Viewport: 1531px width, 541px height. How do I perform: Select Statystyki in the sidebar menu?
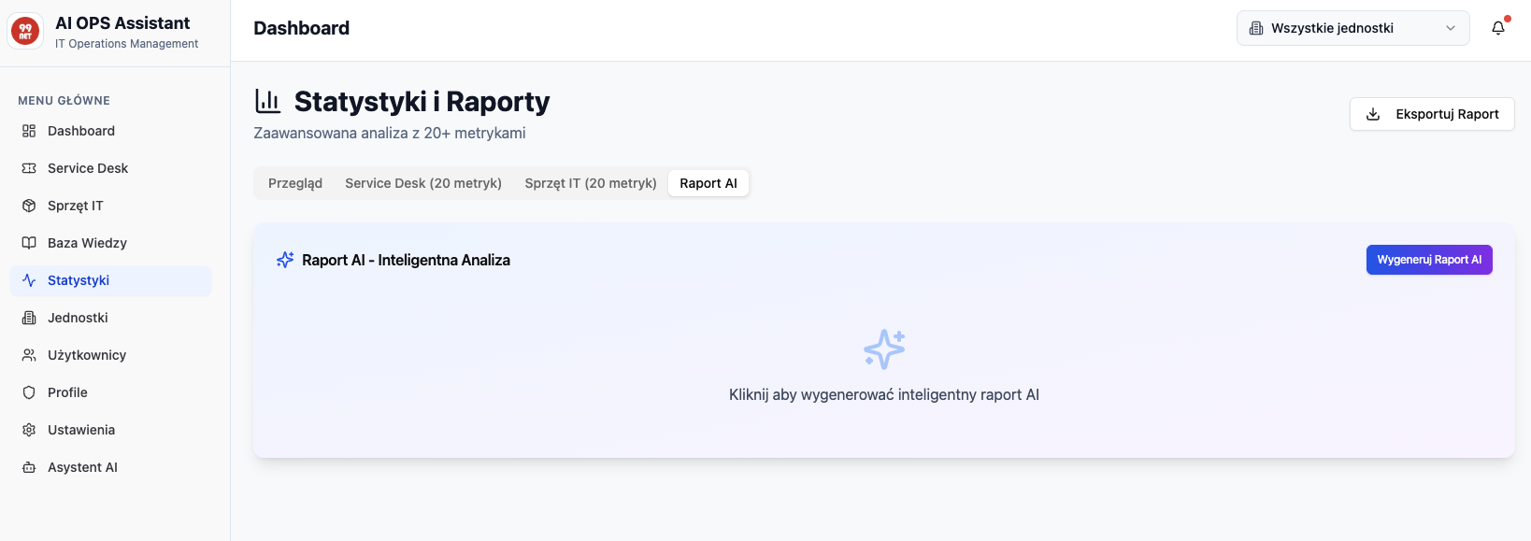79,280
